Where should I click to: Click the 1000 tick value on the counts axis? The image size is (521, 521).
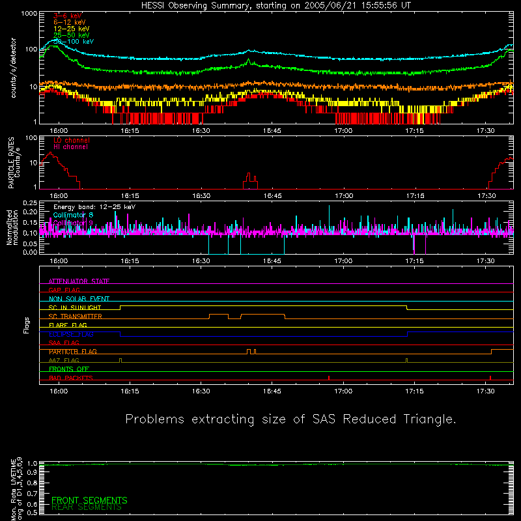click(29, 14)
